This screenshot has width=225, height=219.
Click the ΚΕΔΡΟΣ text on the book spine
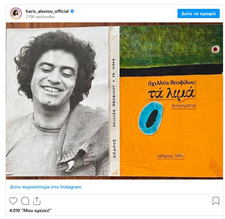114,149
